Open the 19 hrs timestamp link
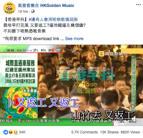The height and width of the screenshot is (138, 143). [23, 12]
